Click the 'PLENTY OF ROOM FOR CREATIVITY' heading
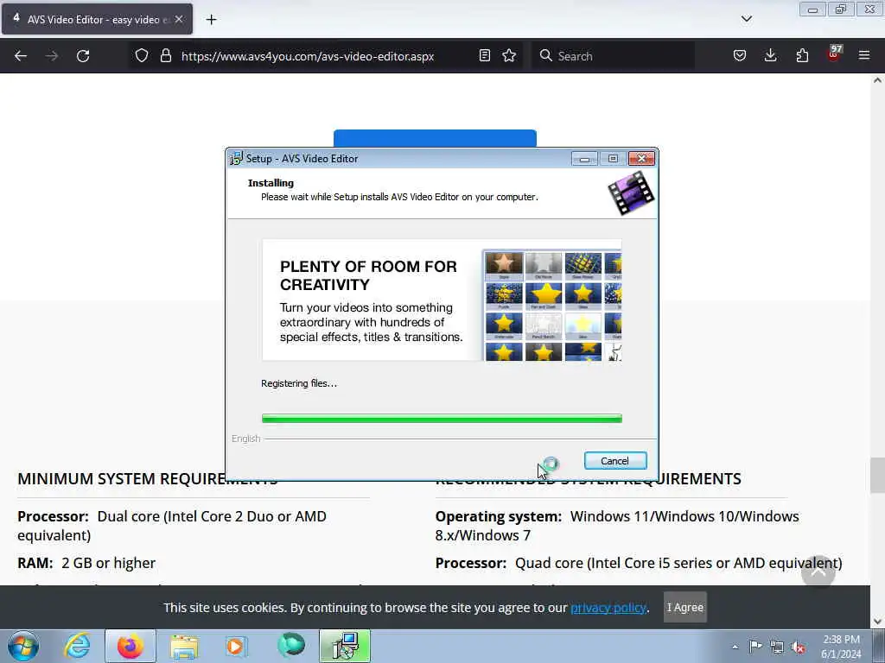This screenshot has width=885, height=663. (368, 275)
